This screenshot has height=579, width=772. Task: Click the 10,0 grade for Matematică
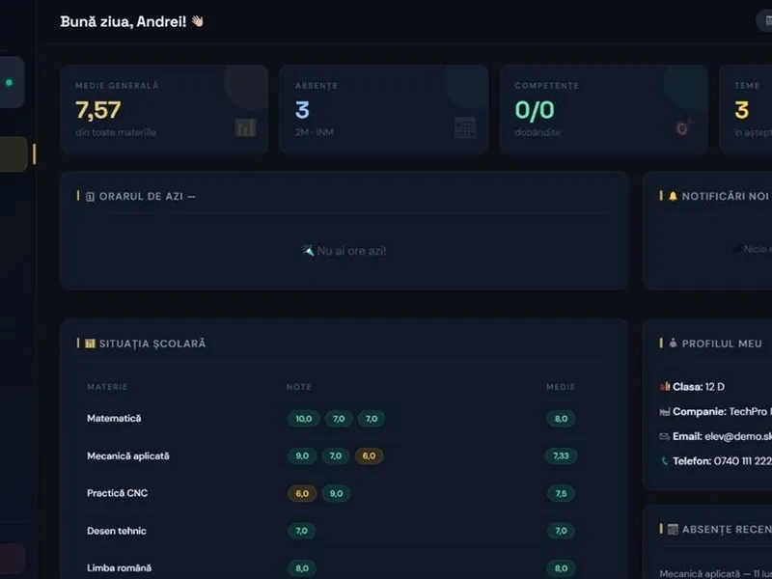click(303, 419)
